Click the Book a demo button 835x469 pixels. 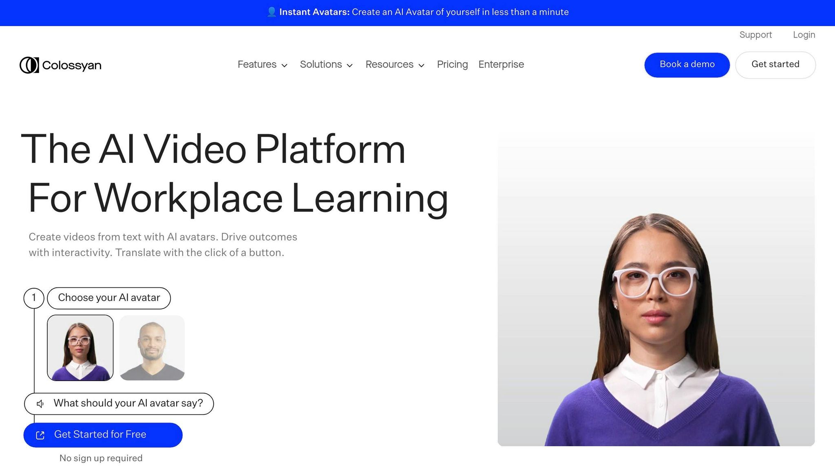tap(687, 65)
